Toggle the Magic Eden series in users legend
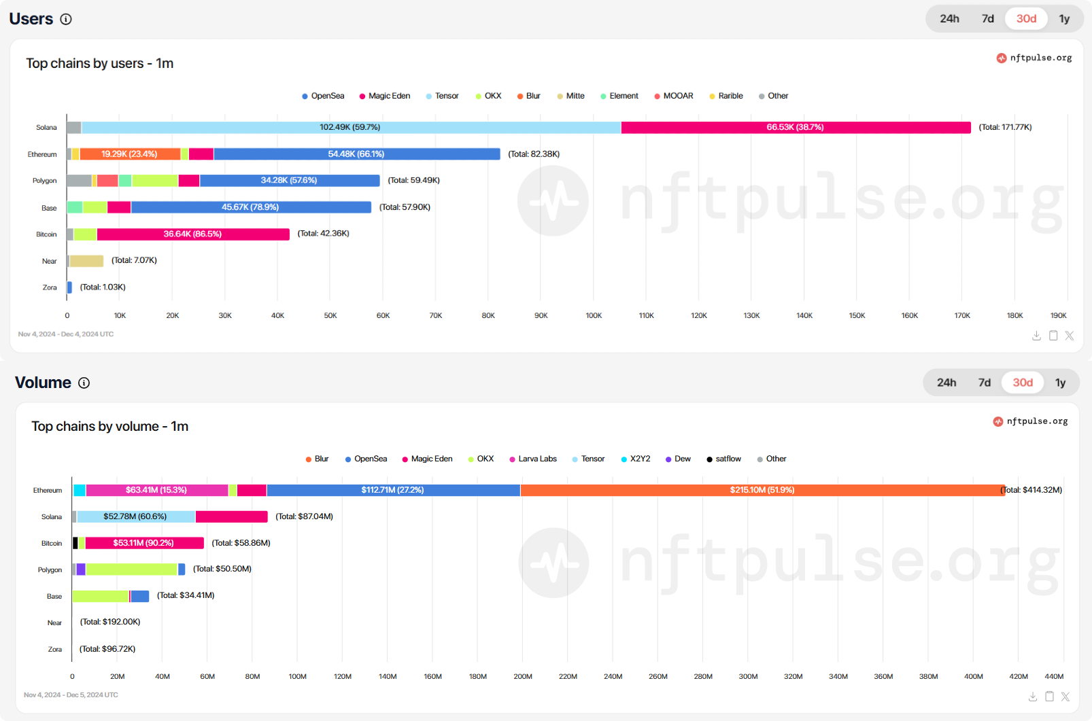 pos(385,96)
